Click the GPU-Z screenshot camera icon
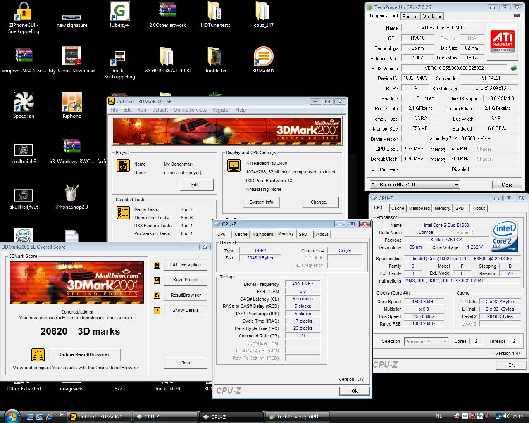Viewport: 529px width, 423px height. (517, 16)
